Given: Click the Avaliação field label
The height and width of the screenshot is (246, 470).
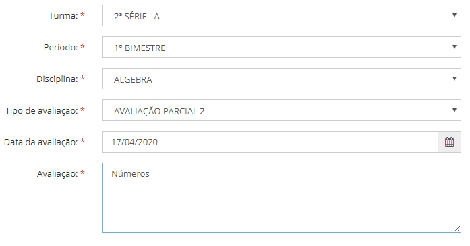Looking at the screenshot, I should (x=57, y=173).
